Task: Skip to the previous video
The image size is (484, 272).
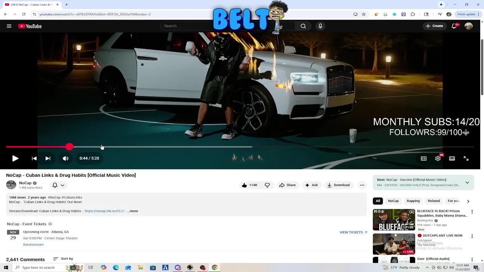Action: 34,158
